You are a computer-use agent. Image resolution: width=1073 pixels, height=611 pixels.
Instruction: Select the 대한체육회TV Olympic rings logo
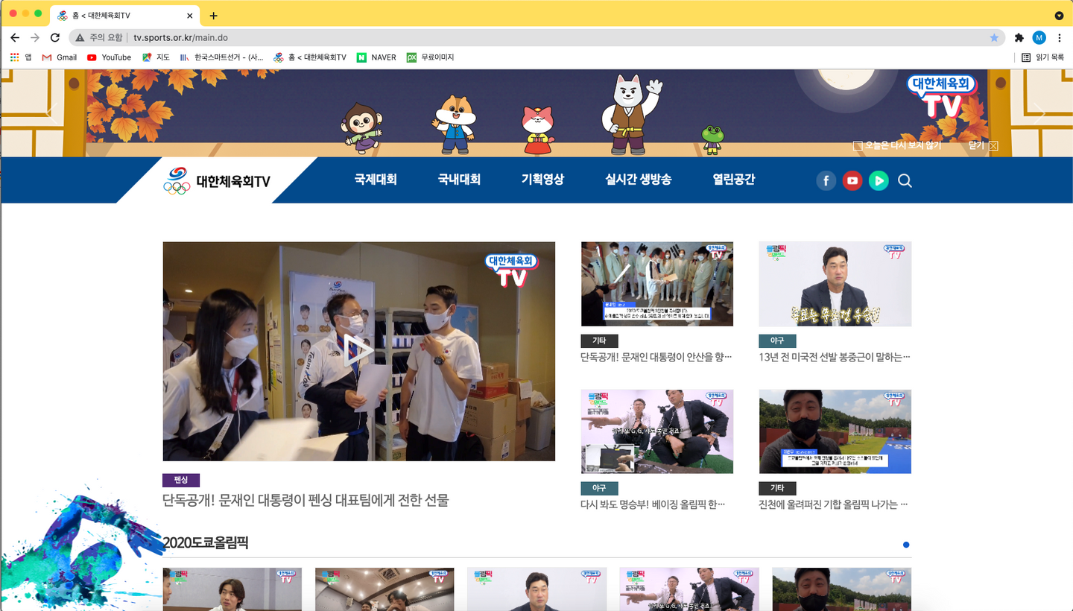coord(175,180)
